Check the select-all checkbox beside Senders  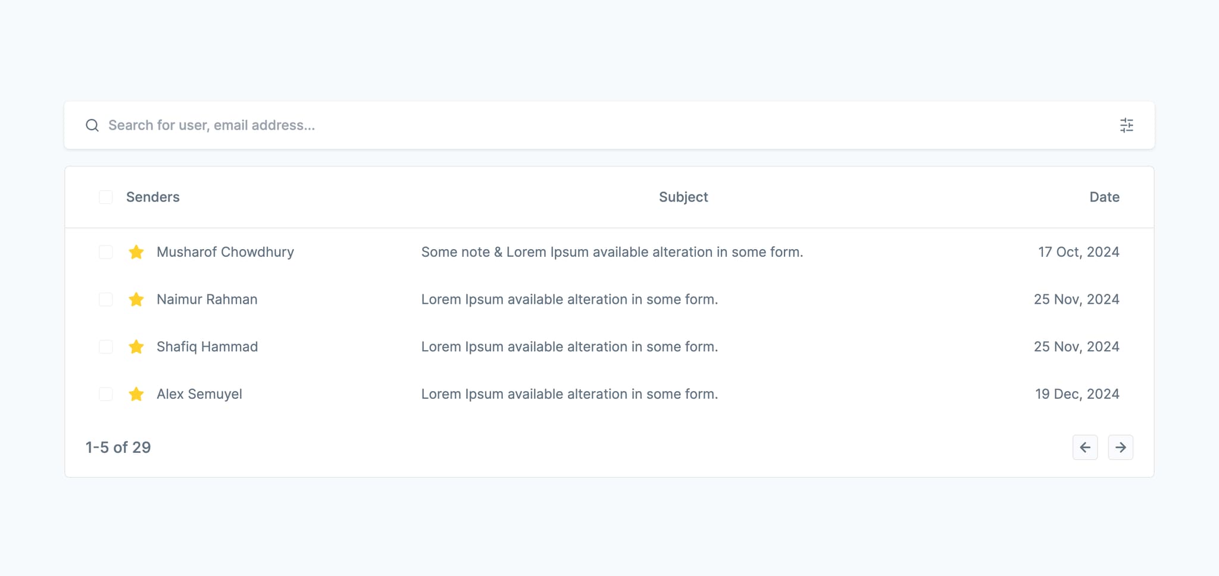tap(106, 197)
